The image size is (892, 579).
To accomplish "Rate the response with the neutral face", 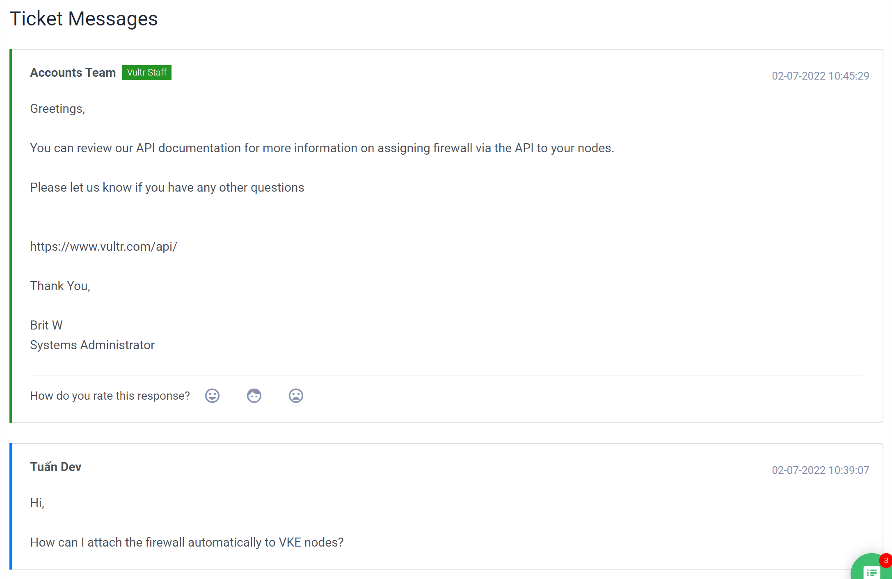I will pos(254,396).
